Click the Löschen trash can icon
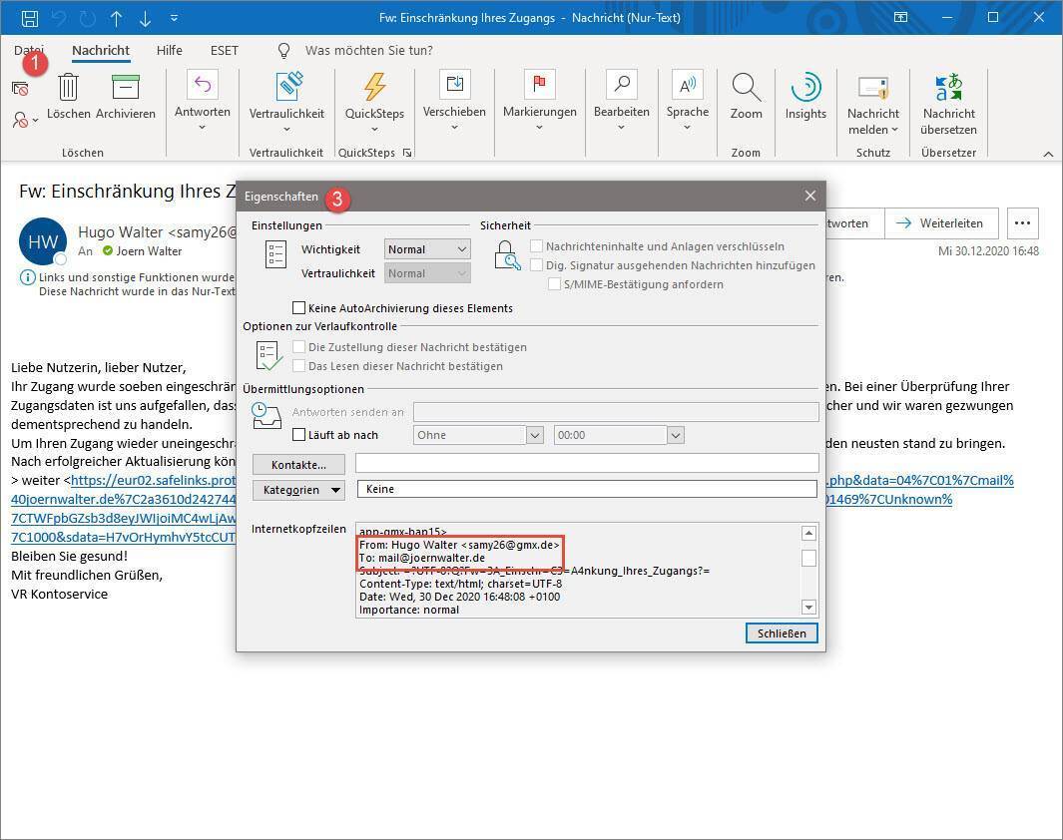This screenshot has width=1063, height=840. pos(68,88)
